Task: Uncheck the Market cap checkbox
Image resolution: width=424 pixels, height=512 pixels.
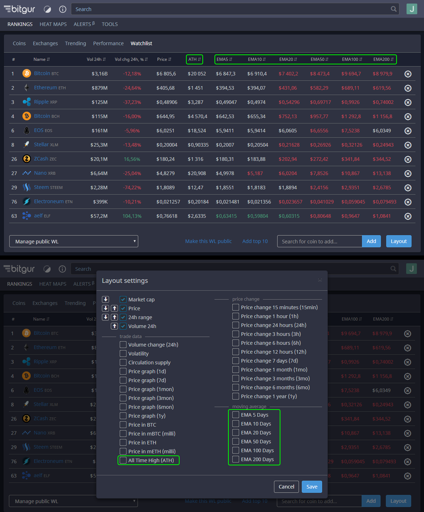Action: pos(123,299)
